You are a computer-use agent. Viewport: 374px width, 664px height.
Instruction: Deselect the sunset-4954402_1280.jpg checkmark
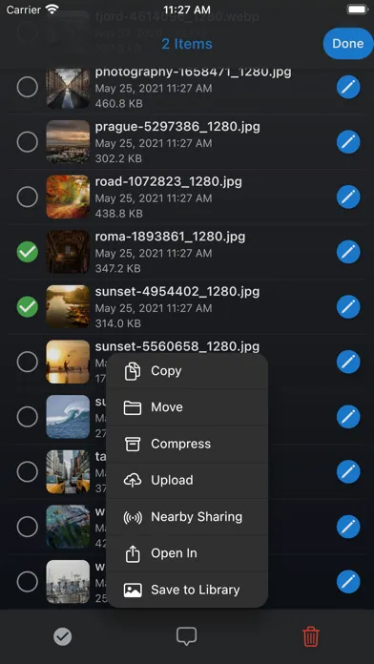click(28, 307)
